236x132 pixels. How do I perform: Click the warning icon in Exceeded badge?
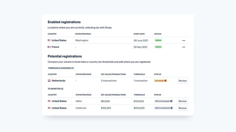(x=165, y=81)
